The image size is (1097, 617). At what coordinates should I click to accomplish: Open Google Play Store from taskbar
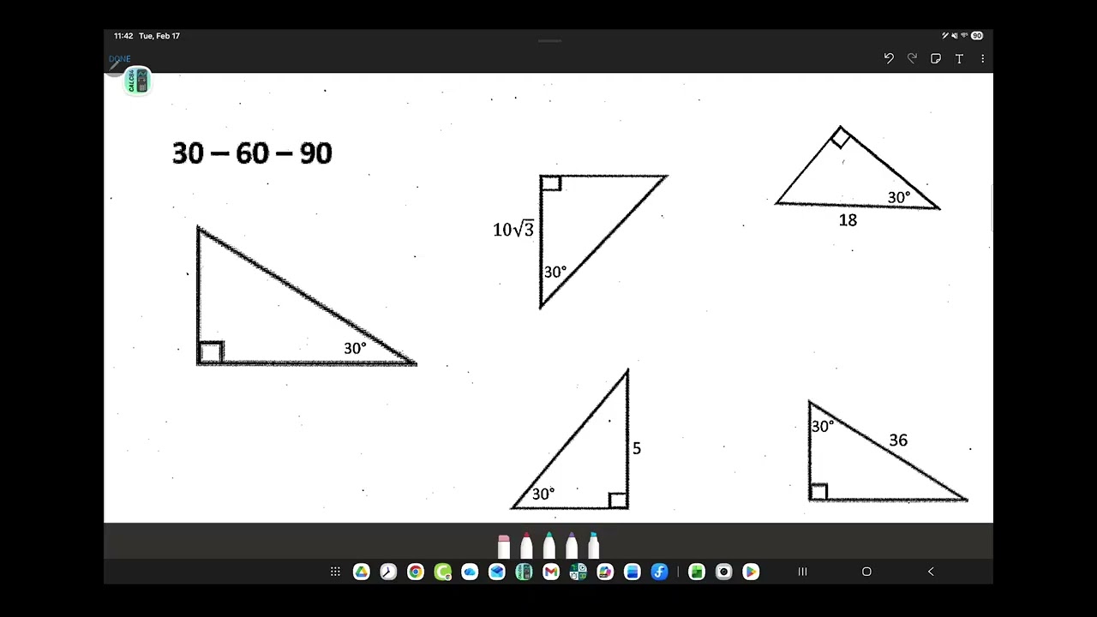tap(751, 572)
